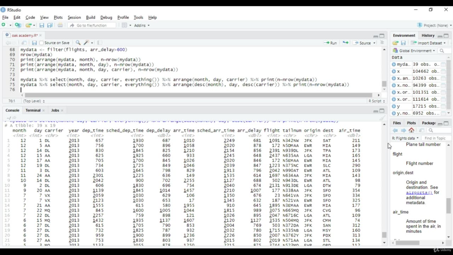
Task: Click the Environment search field
Action: (445, 51)
